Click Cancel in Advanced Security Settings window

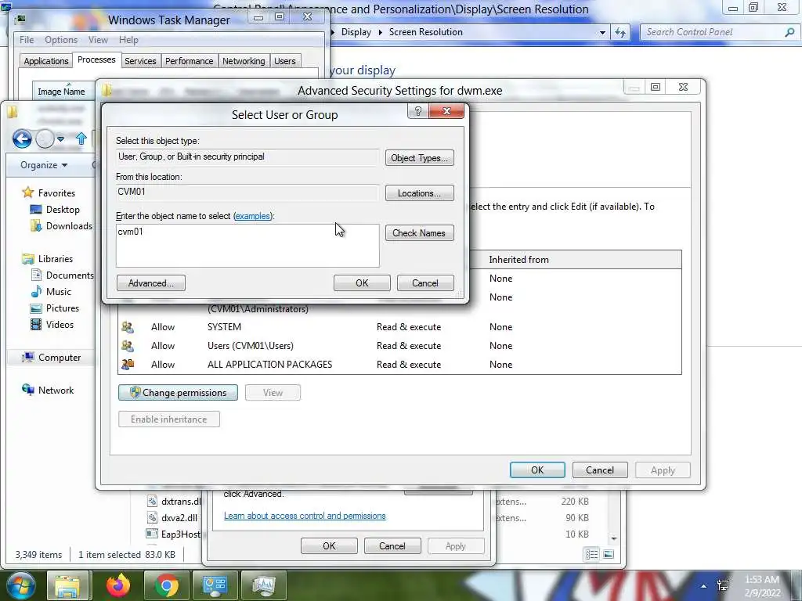click(x=599, y=470)
